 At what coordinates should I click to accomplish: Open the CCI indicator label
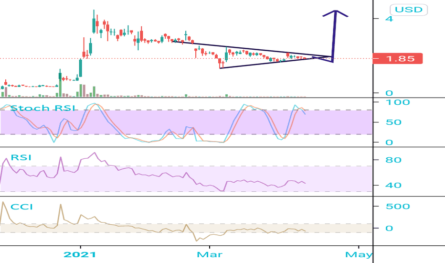[x=21, y=207]
